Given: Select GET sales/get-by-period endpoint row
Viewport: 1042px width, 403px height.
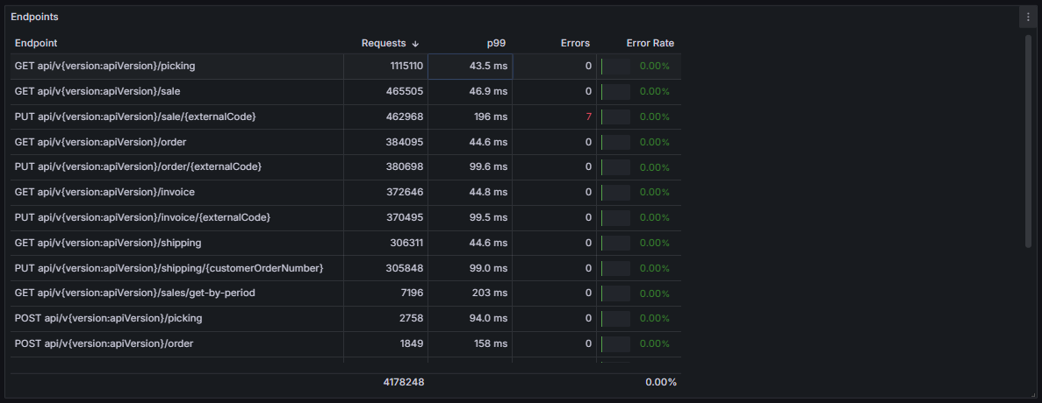Looking at the screenshot, I should point(346,293).
